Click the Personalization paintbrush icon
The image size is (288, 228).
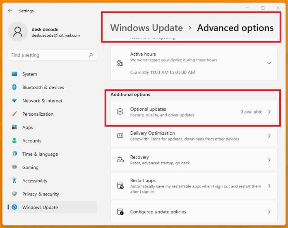pos(14,114)
